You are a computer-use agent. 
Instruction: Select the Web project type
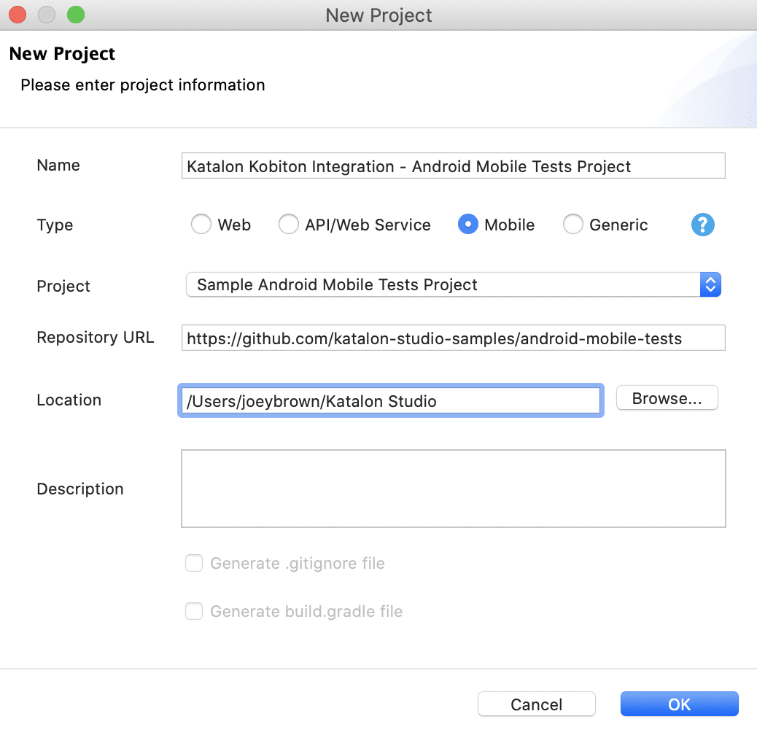coord(201,225)
